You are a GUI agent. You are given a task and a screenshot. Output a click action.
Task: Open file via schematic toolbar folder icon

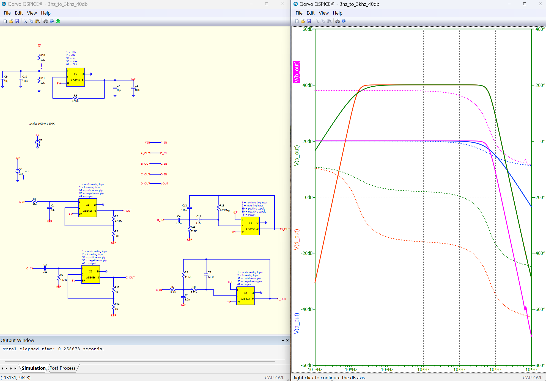pos(11,21)
